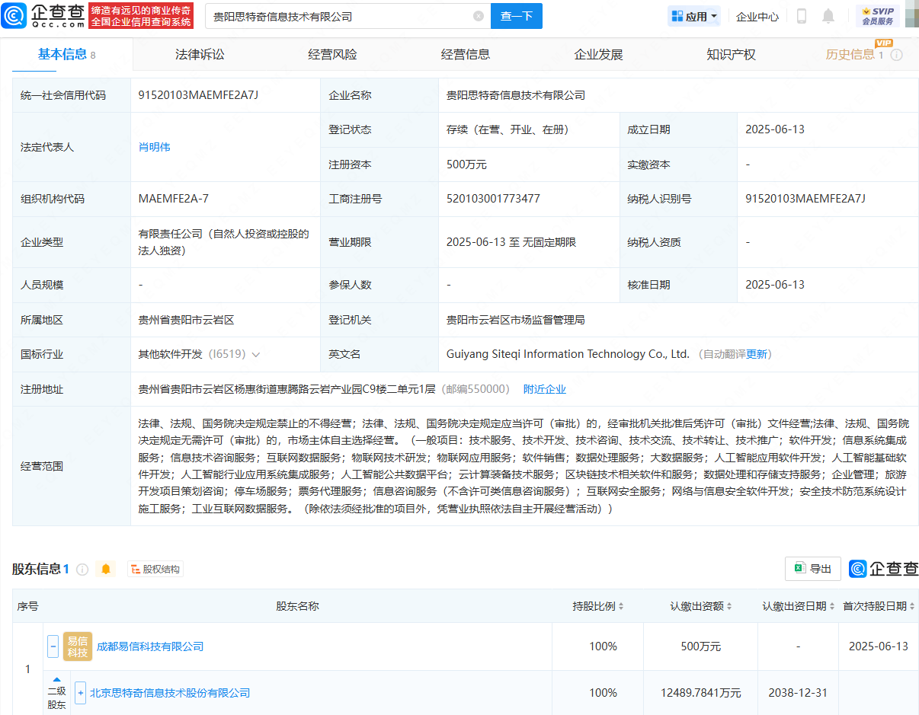Open 北京思特奇信息技术股份有限公司 link

point(170,693)
